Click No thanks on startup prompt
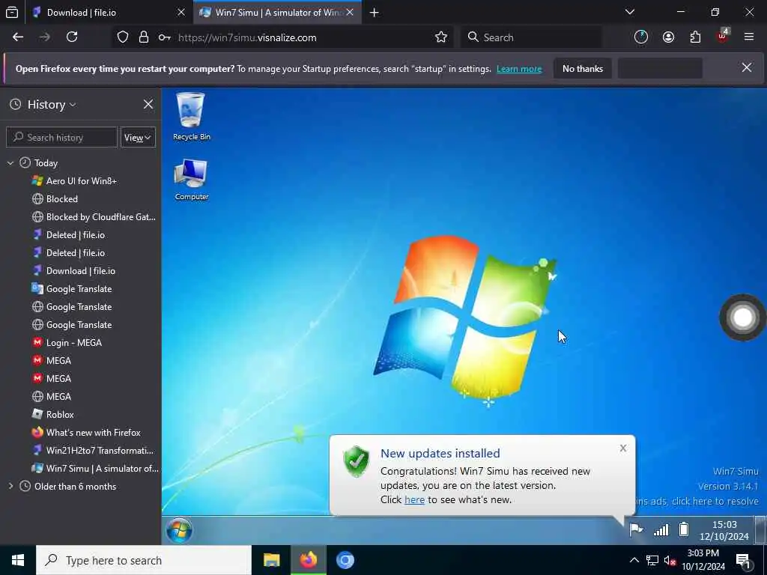 point(583,68)
